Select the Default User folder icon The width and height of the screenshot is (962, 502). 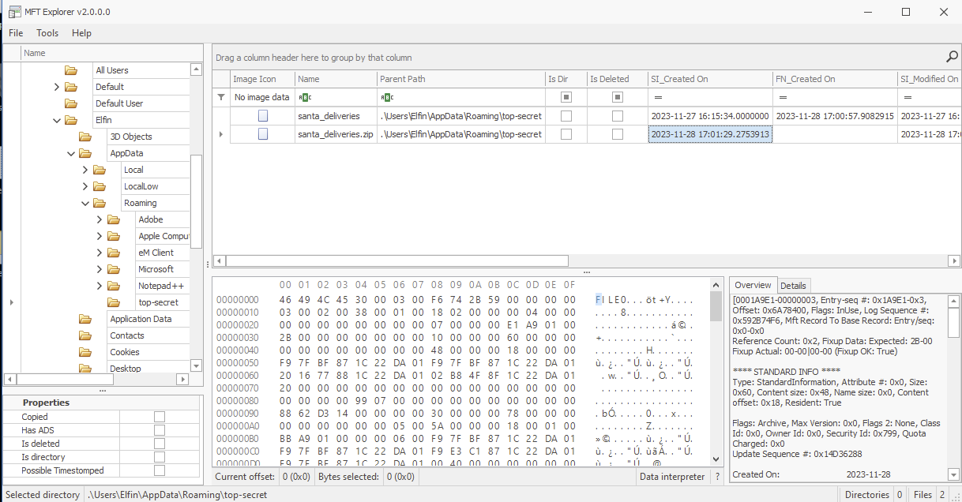click(71, 103)
